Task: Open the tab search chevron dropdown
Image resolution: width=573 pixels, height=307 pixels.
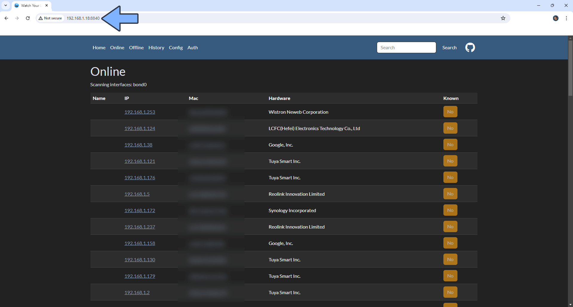Action: pyautogui.click(x=5, y=5)
